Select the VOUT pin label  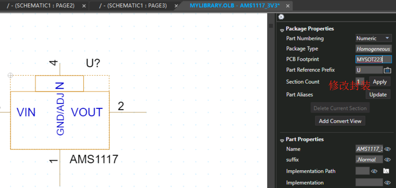coord(87,112)
